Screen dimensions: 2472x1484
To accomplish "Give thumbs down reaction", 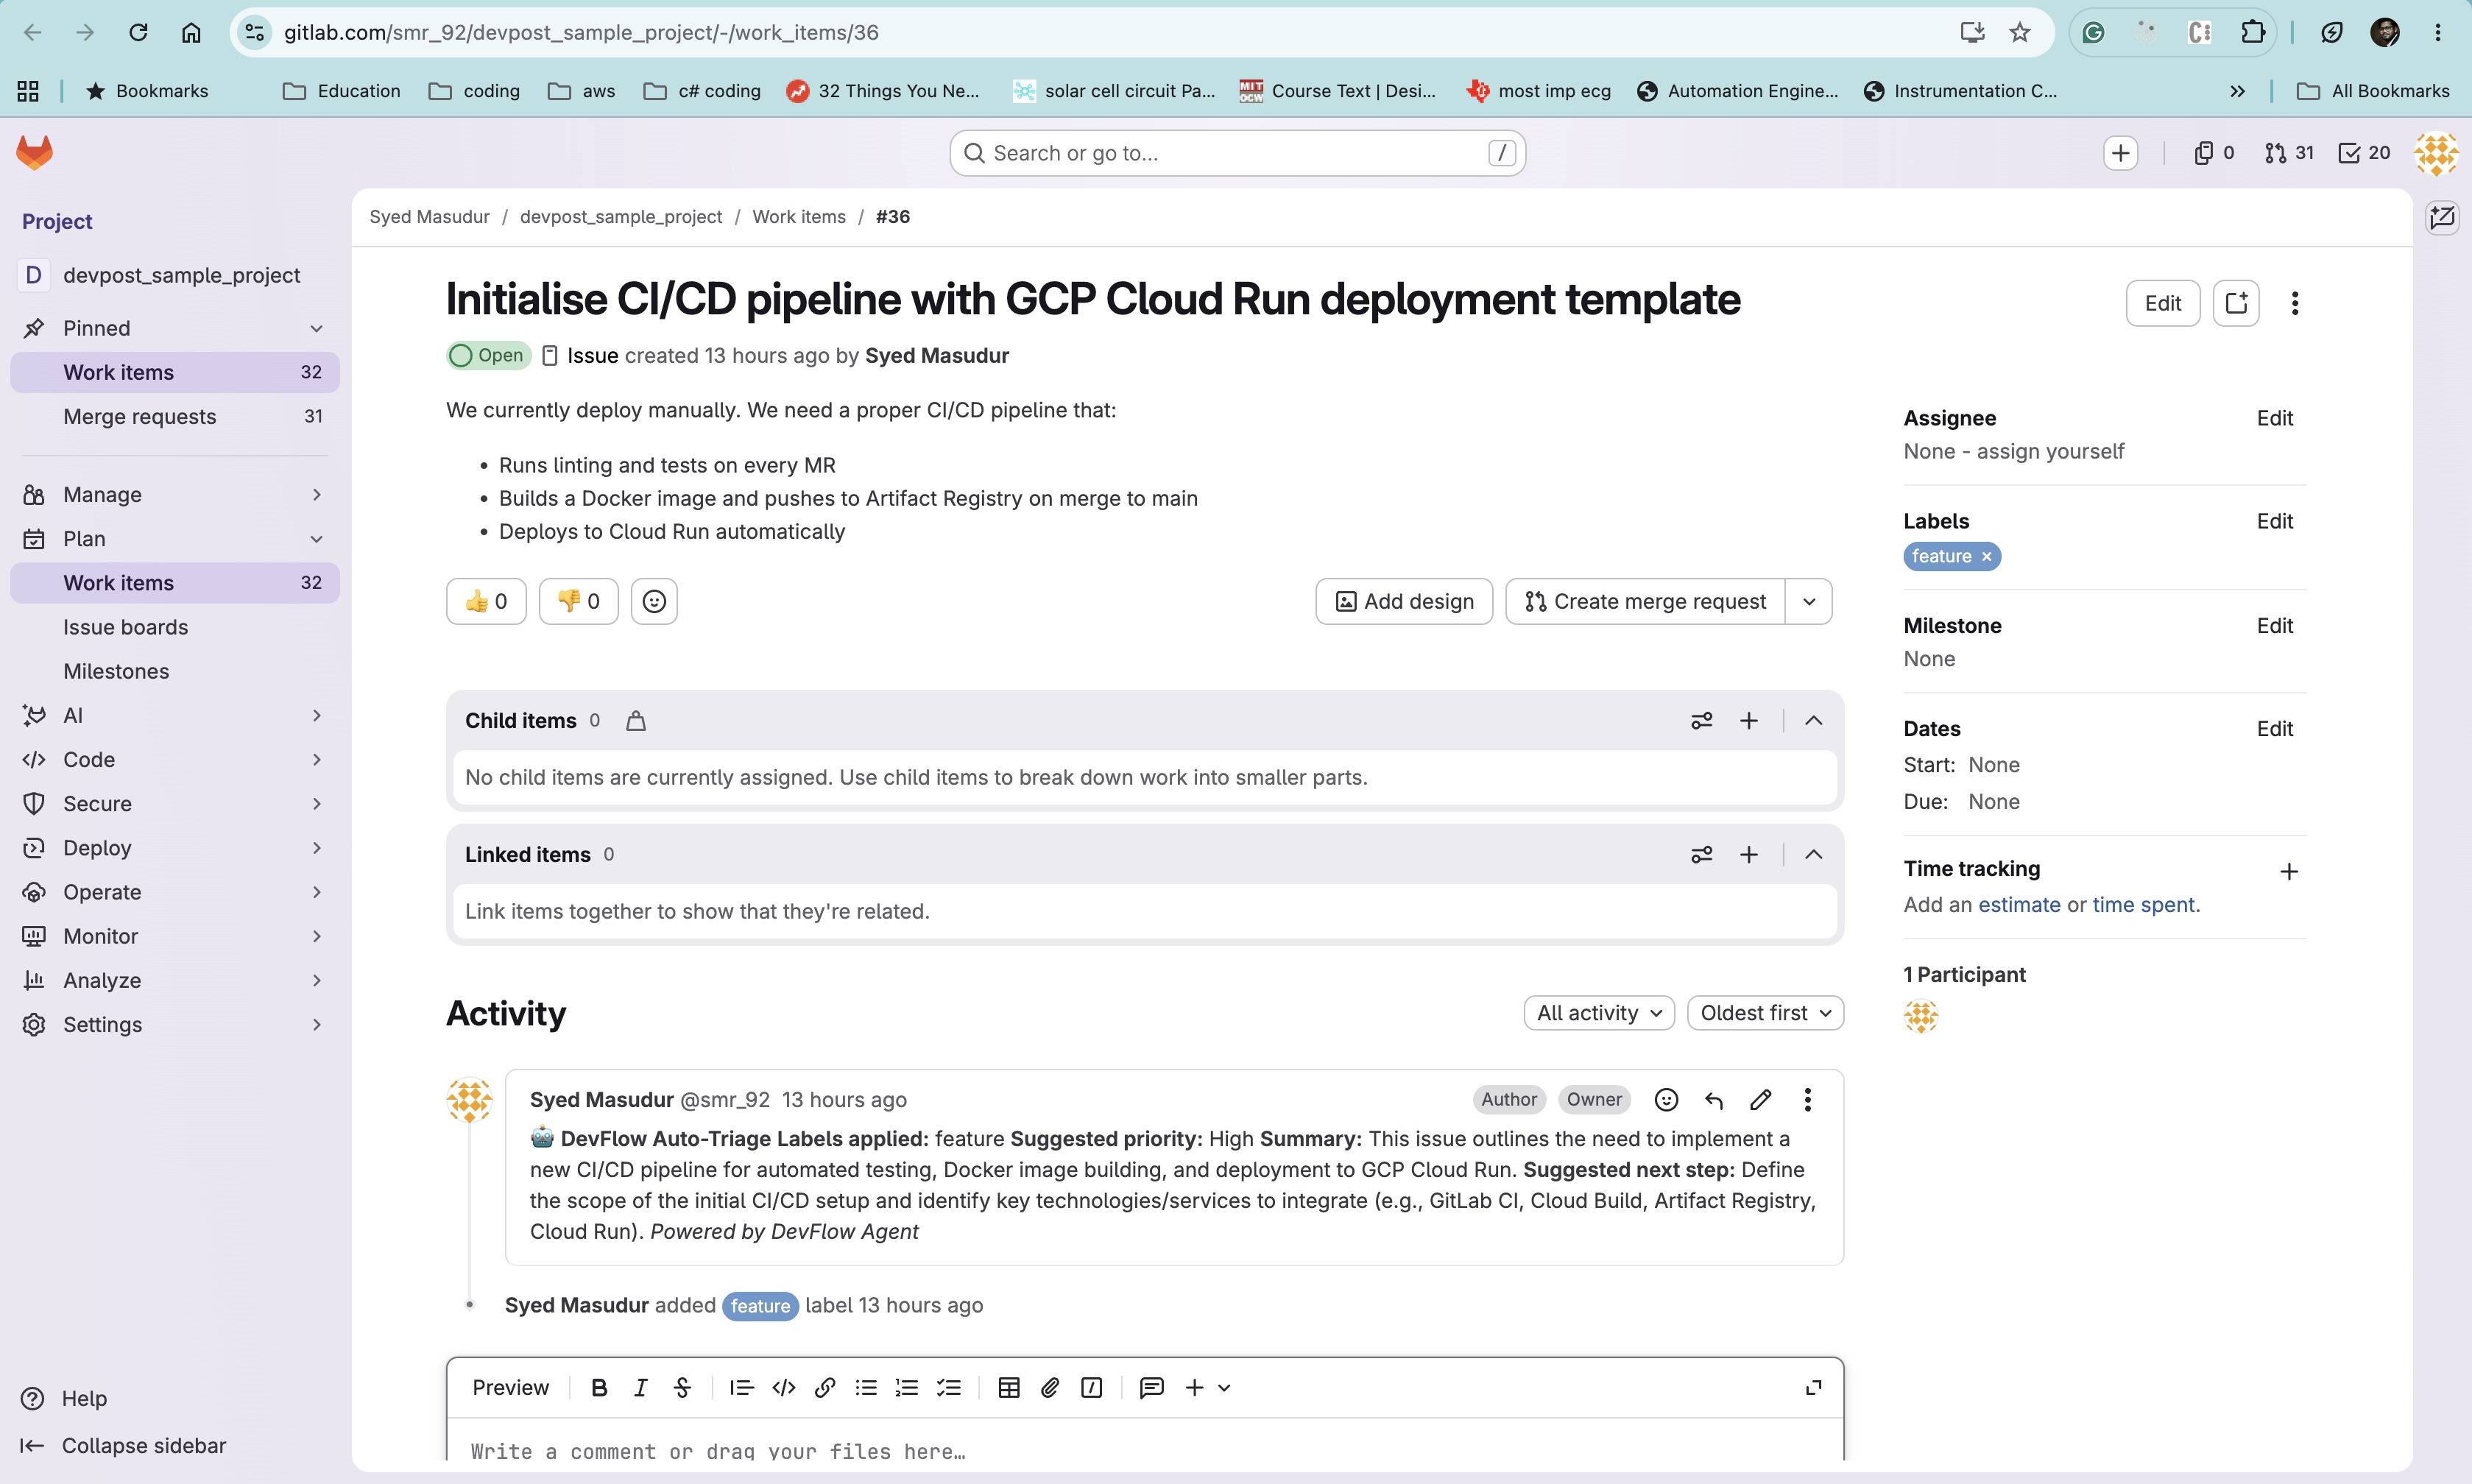I will [x=578, y=601].
